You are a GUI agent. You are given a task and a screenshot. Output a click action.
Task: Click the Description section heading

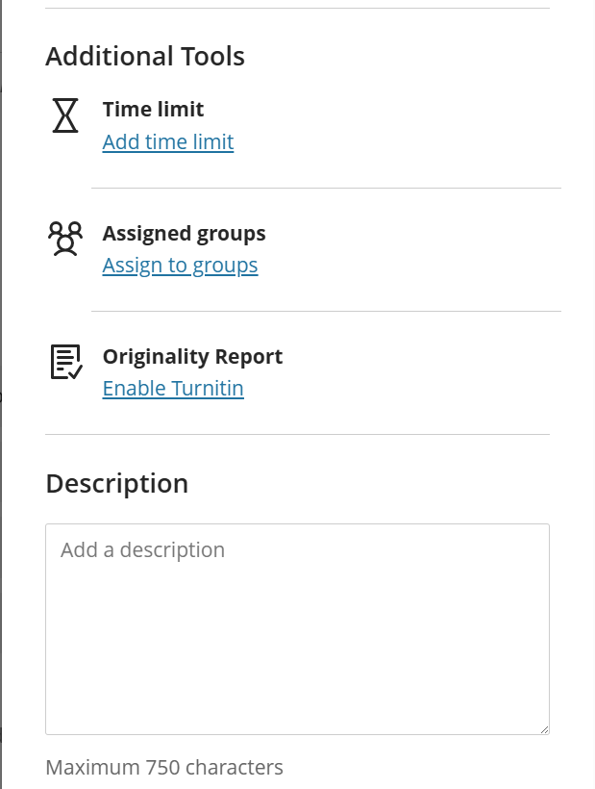[x=117, y=483]
